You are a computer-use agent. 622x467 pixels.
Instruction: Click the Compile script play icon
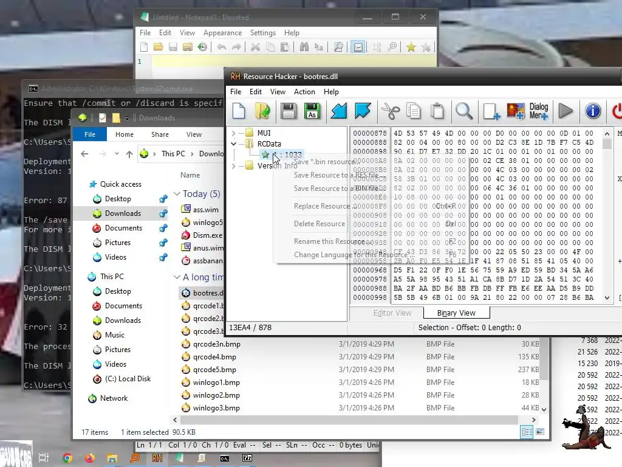coord(566,111)
